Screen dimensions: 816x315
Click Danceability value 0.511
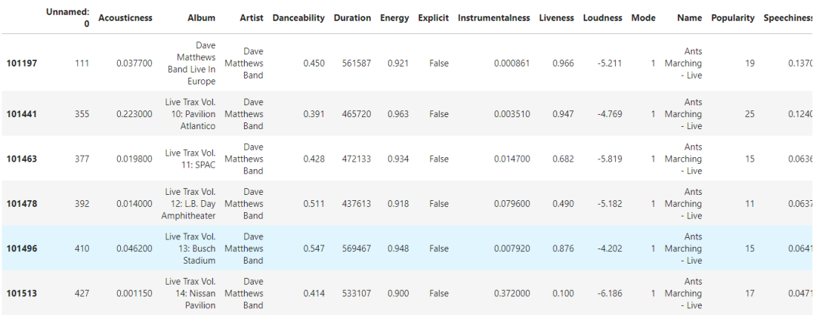314,203
